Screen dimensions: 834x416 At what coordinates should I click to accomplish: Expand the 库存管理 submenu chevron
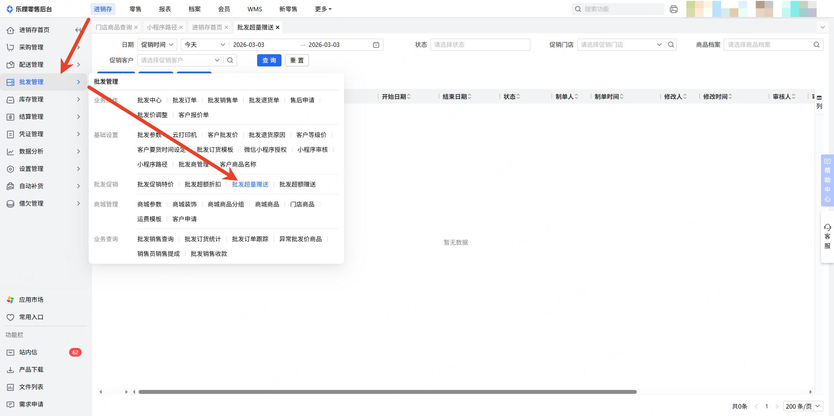78,99
